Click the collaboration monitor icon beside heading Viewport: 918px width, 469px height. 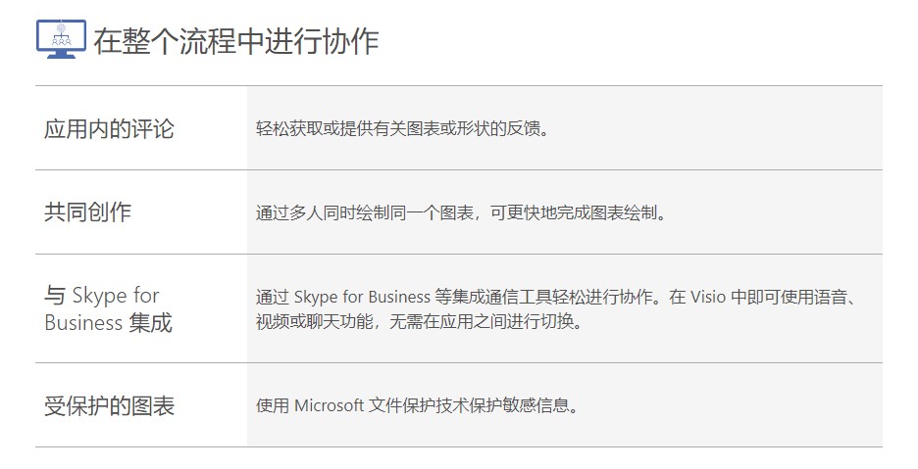click(x=60, y=38)
